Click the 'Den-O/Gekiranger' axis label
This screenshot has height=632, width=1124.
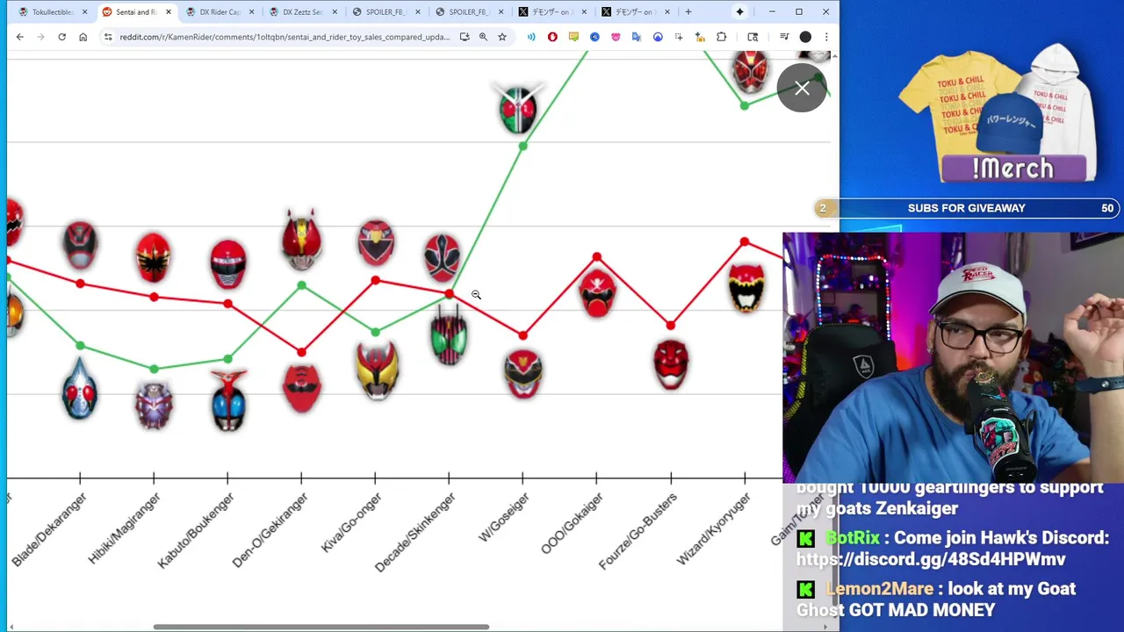coord(270,530)
